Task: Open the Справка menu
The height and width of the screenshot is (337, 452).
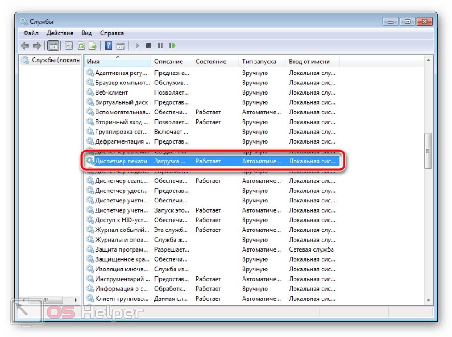Action: [112, 33]
